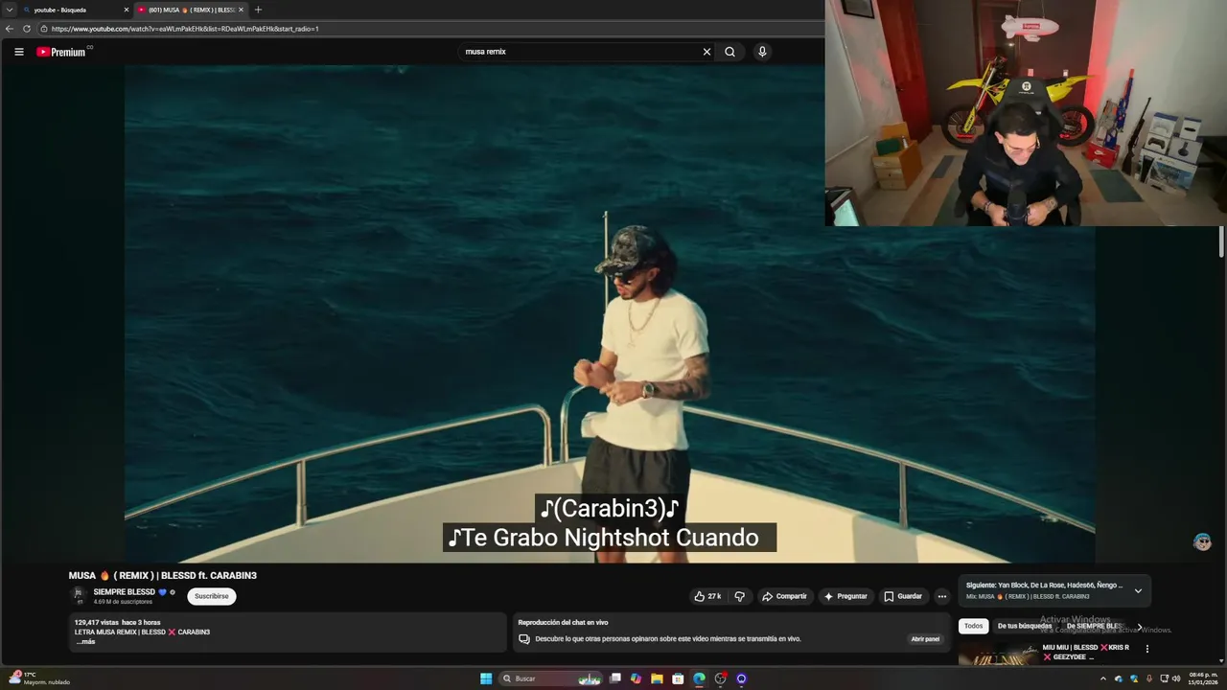Open the taskbar clock and date
This screenshot has height=690, width=1227.
pos(1203,678)
